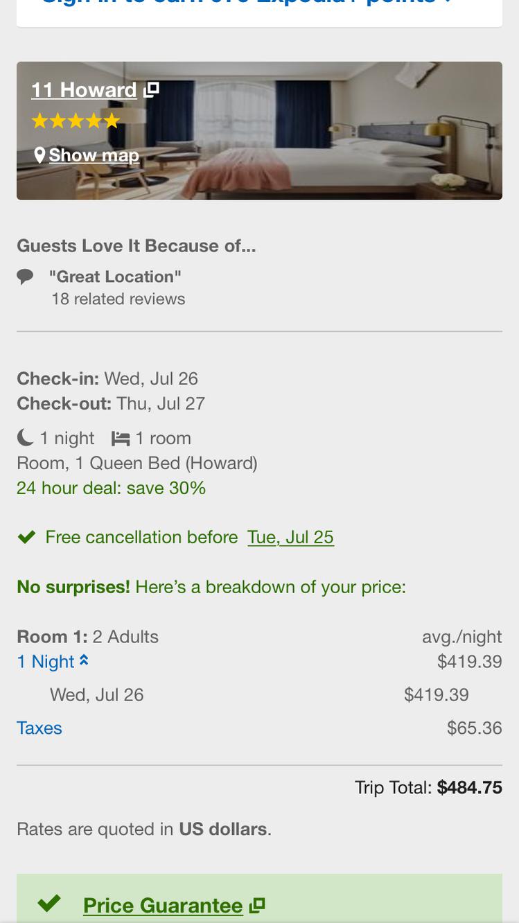Click the map pin icon
The width and height of the screenshot is (519, 923).
coord(40,155)
